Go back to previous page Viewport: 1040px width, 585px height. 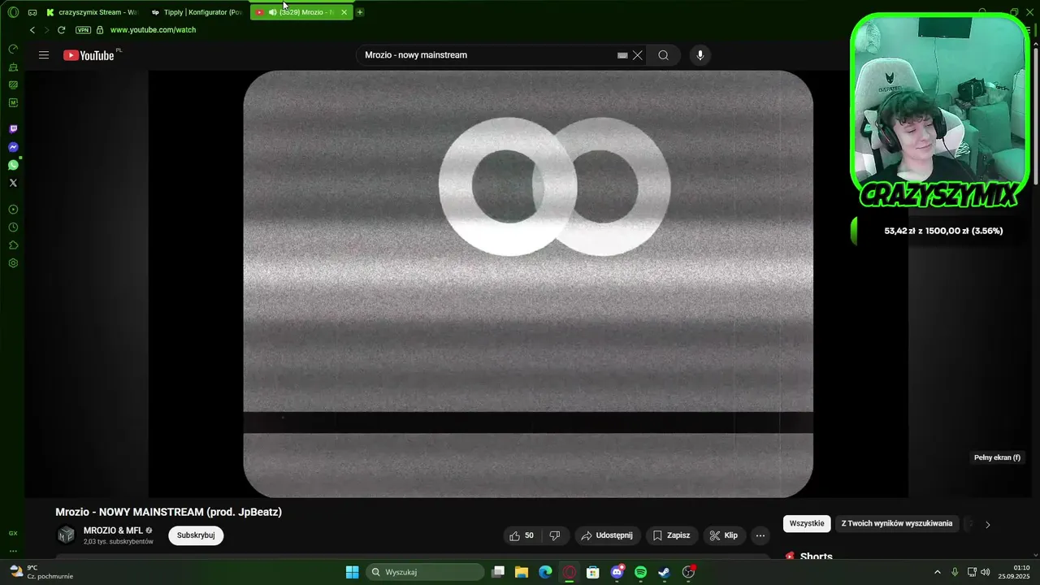click(x=32, y=30)
